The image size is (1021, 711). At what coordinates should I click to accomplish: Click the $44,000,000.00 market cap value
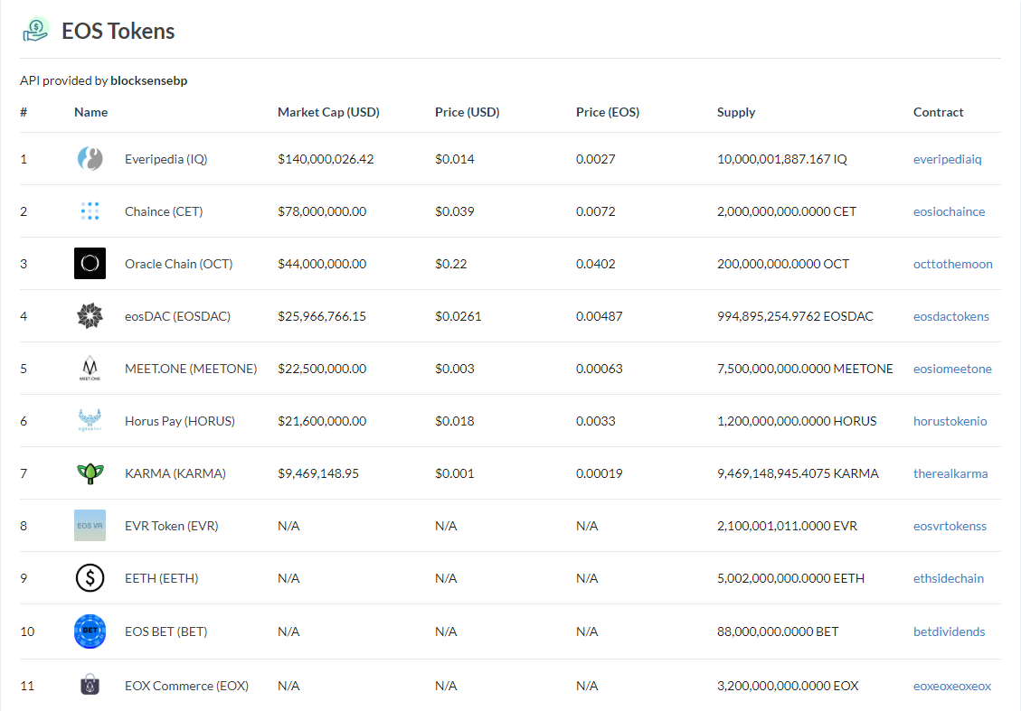(322, 264)
